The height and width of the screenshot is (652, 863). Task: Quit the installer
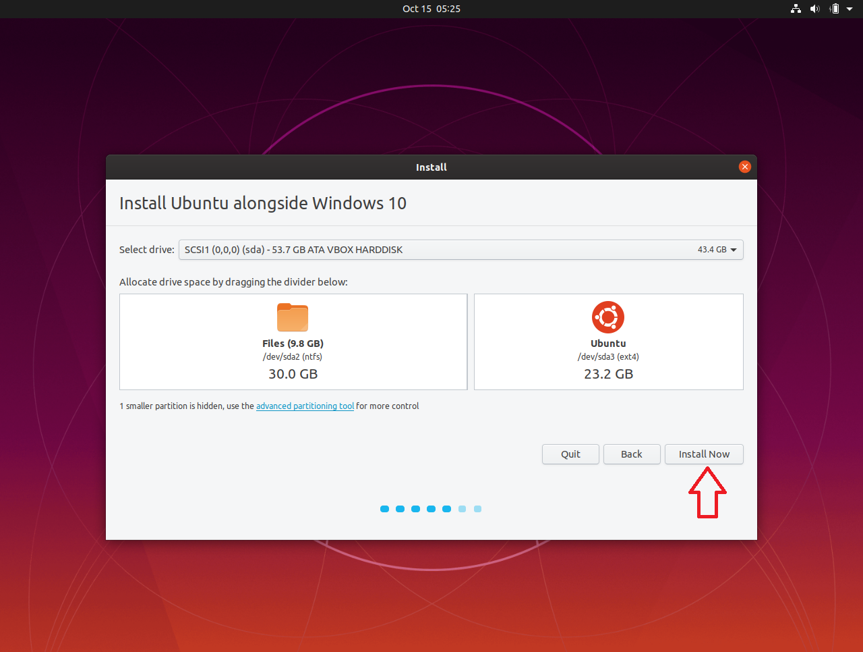tap(570, 454)
